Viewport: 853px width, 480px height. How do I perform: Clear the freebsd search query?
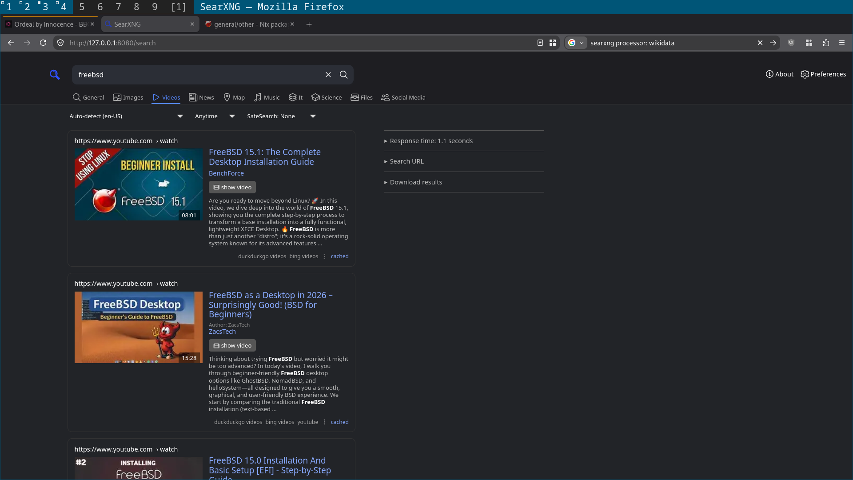pyautogui.click(x=328, y=75)
